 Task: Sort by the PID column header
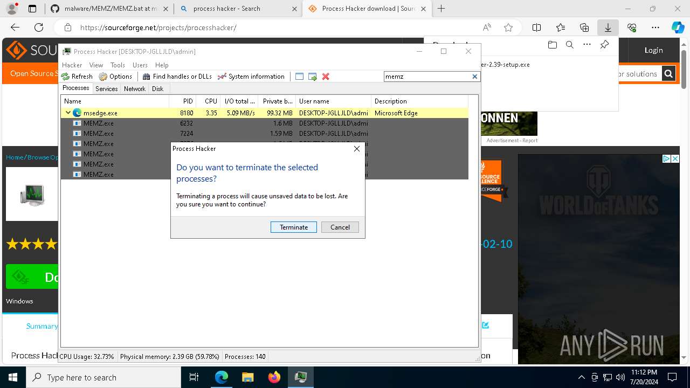tap(182, 101)
